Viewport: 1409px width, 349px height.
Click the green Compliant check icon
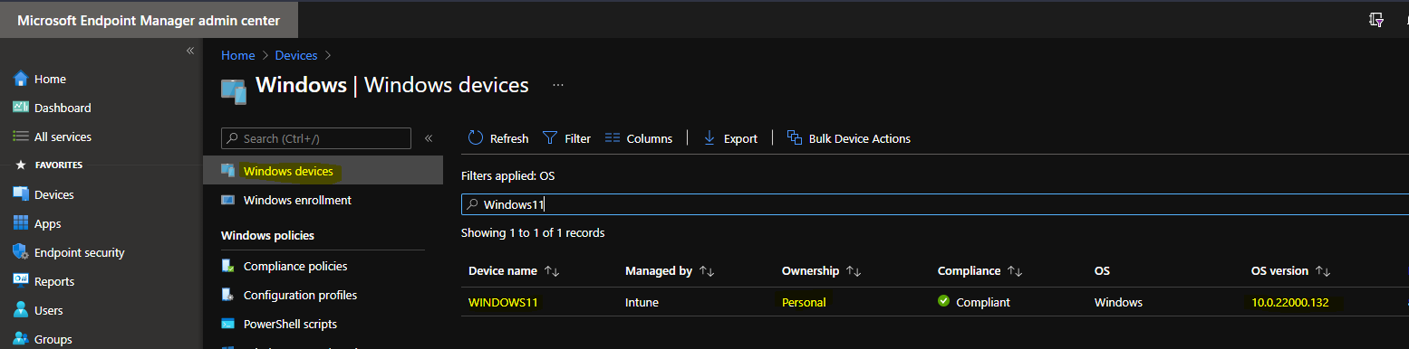coord(944,301)
